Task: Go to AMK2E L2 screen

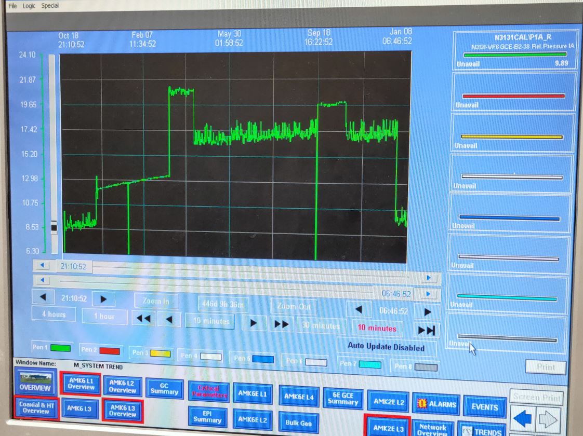Action: [388, 401]
